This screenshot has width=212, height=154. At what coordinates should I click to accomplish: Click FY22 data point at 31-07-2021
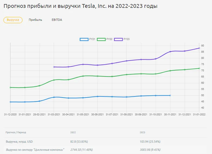[112, 76]
